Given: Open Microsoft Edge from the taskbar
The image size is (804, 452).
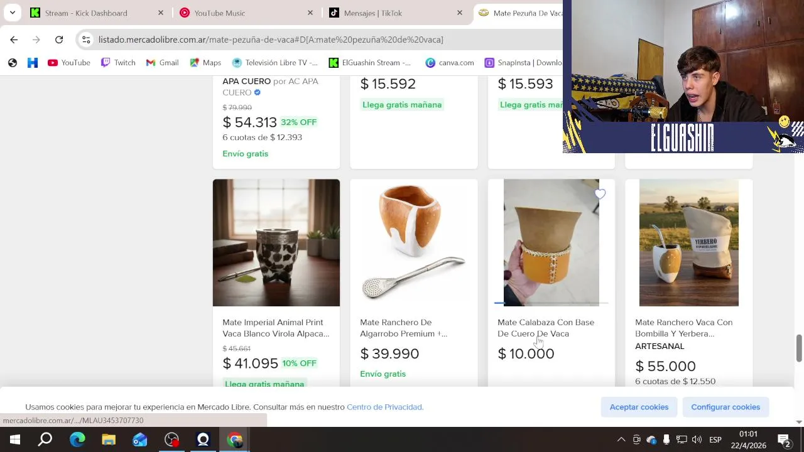Looking at the screenshot, I should click(77, 439).
